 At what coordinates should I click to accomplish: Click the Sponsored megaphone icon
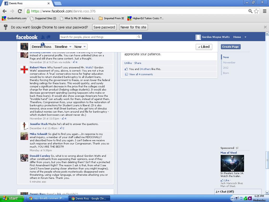click(x=237, y=148)
